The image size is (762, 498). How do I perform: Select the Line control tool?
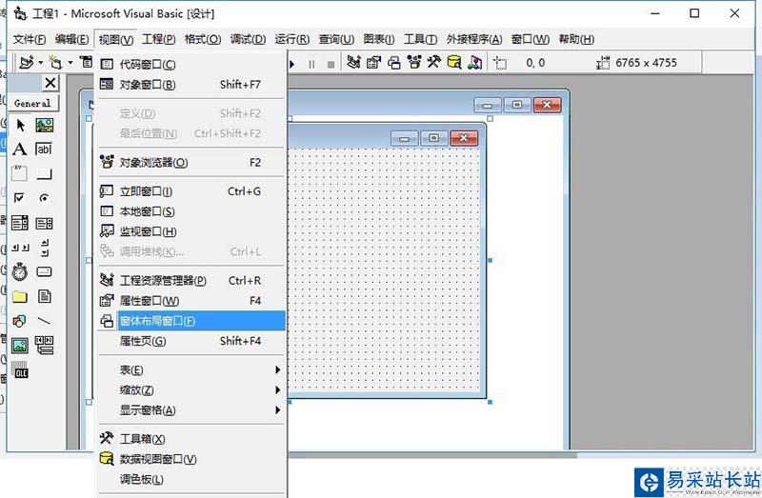click(x=44, y=321)
